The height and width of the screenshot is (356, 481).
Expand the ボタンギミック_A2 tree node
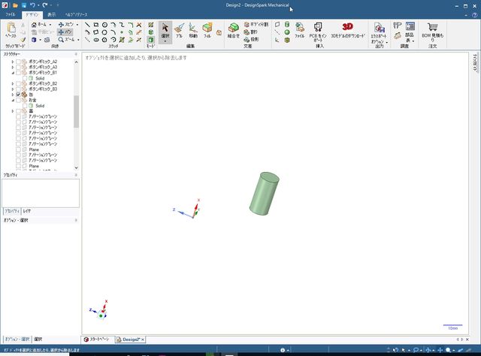click(x=13, y=62)
